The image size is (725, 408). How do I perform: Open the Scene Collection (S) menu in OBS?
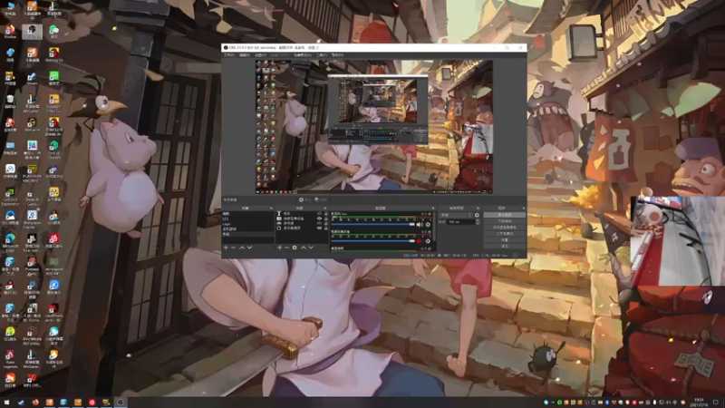click(x=303, y=55)
